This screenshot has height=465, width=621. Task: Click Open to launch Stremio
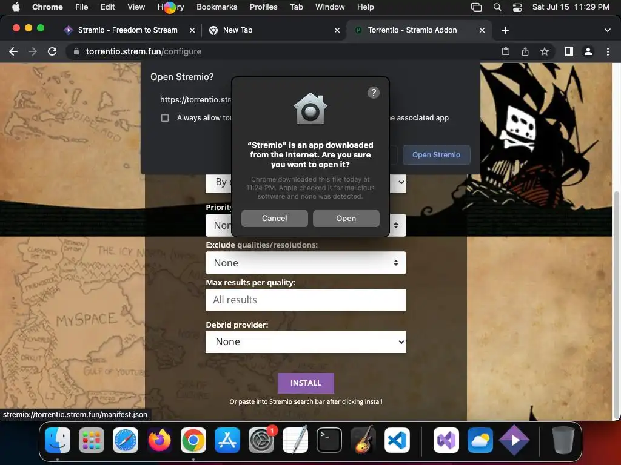coord(346,218)
